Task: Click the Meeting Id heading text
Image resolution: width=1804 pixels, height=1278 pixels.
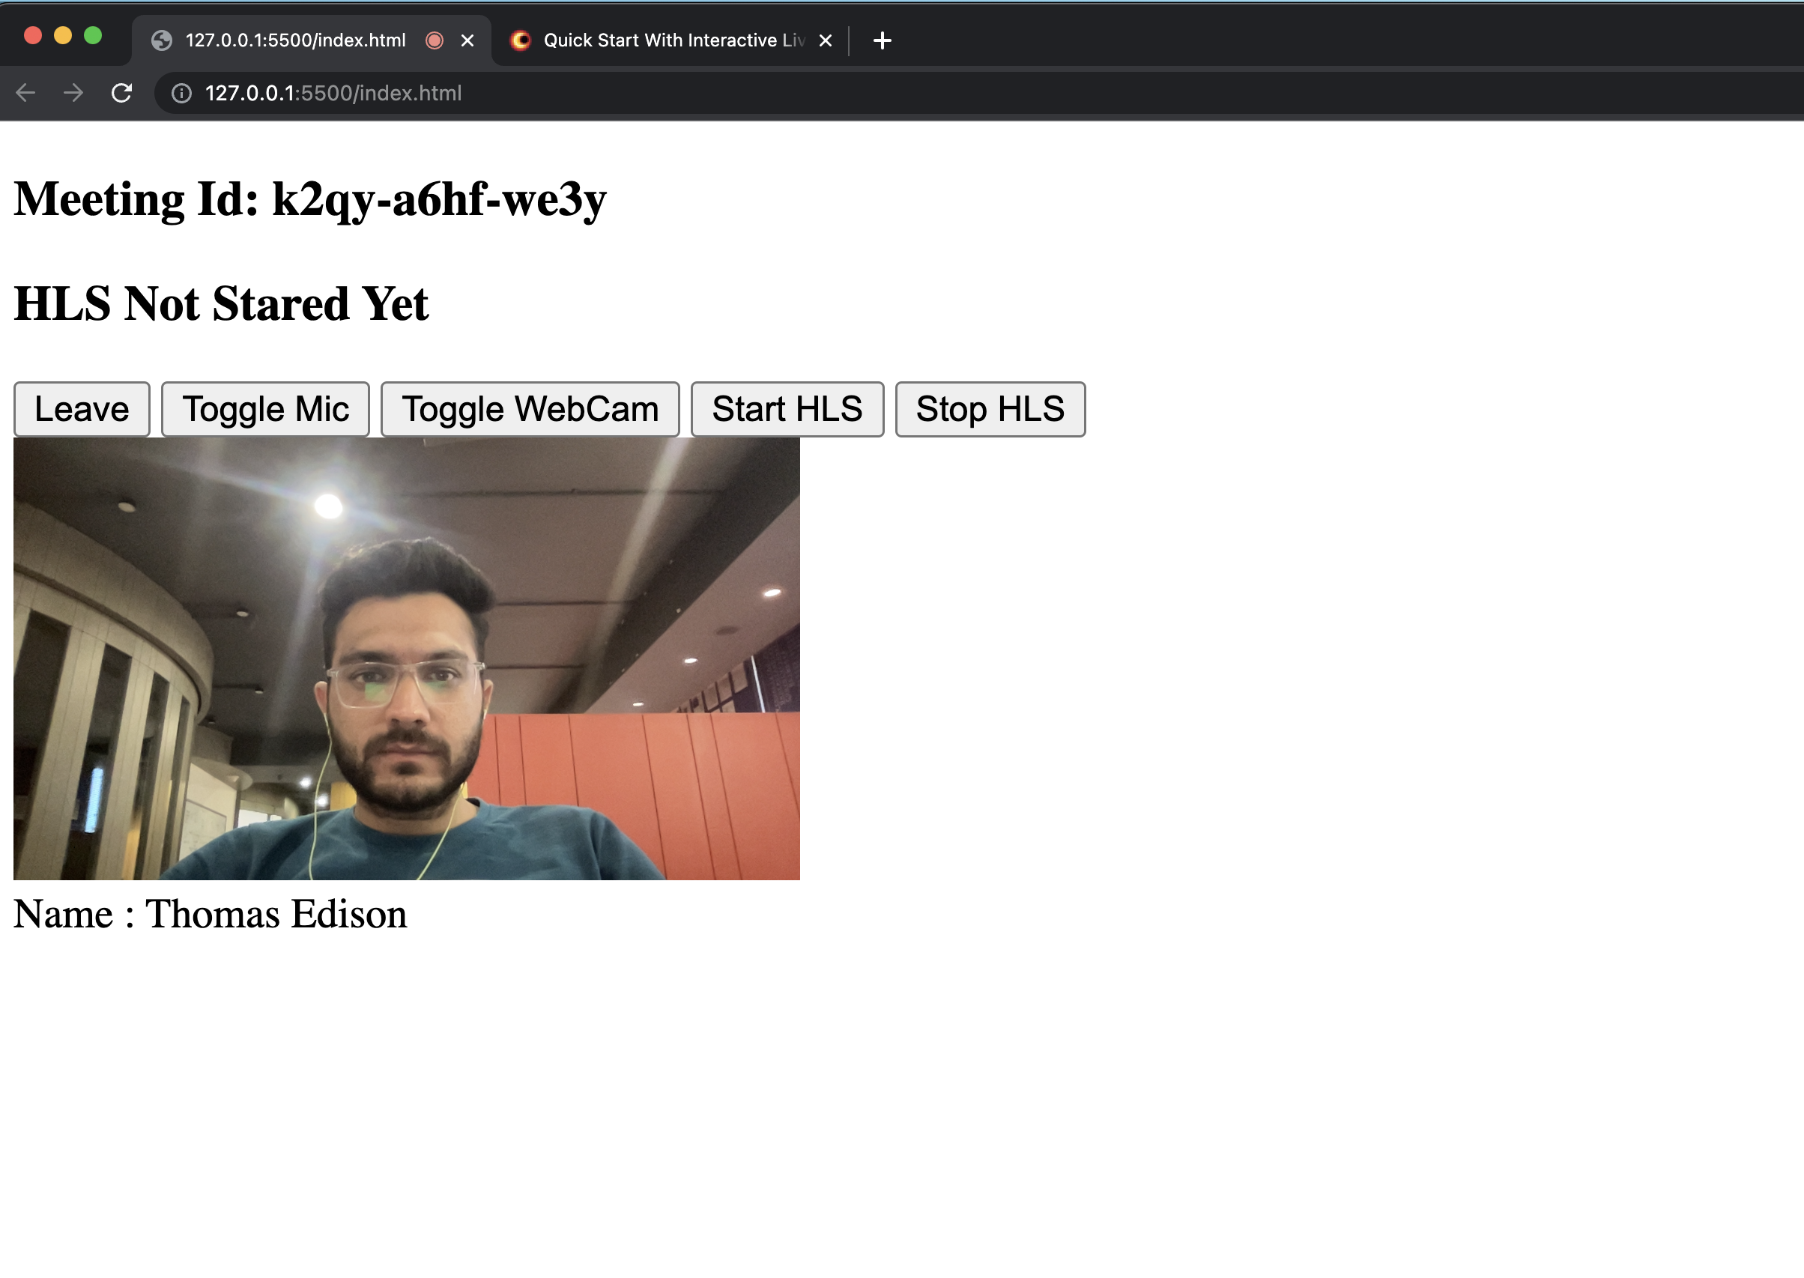Action: (x=310, y=199)
